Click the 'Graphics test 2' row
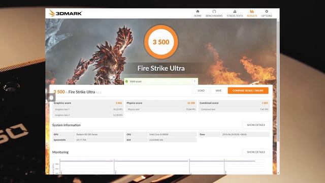The width and height of the screenshot is (325, 183). (x=88, y=115)
